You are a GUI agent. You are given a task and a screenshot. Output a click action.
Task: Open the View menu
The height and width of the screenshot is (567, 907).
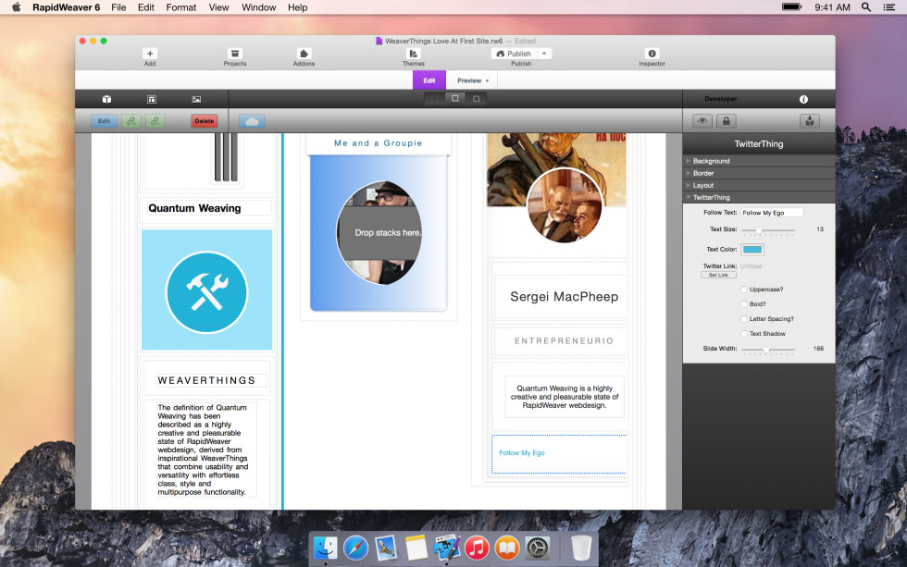coord(218,6)
